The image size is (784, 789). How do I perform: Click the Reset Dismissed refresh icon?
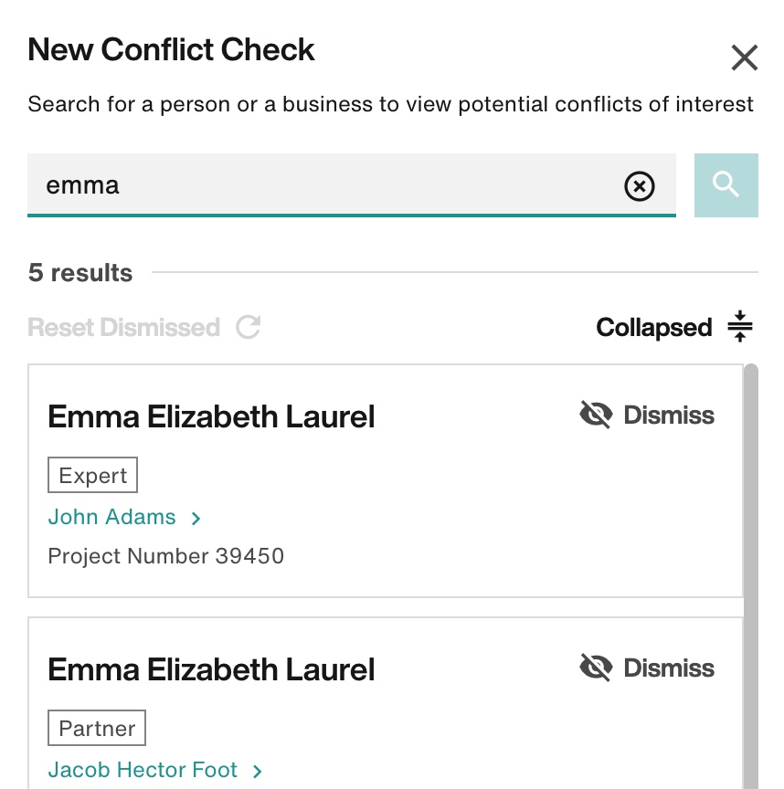249,327
